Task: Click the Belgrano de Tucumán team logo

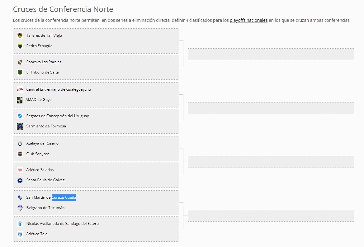Action: tap(20, 208)
